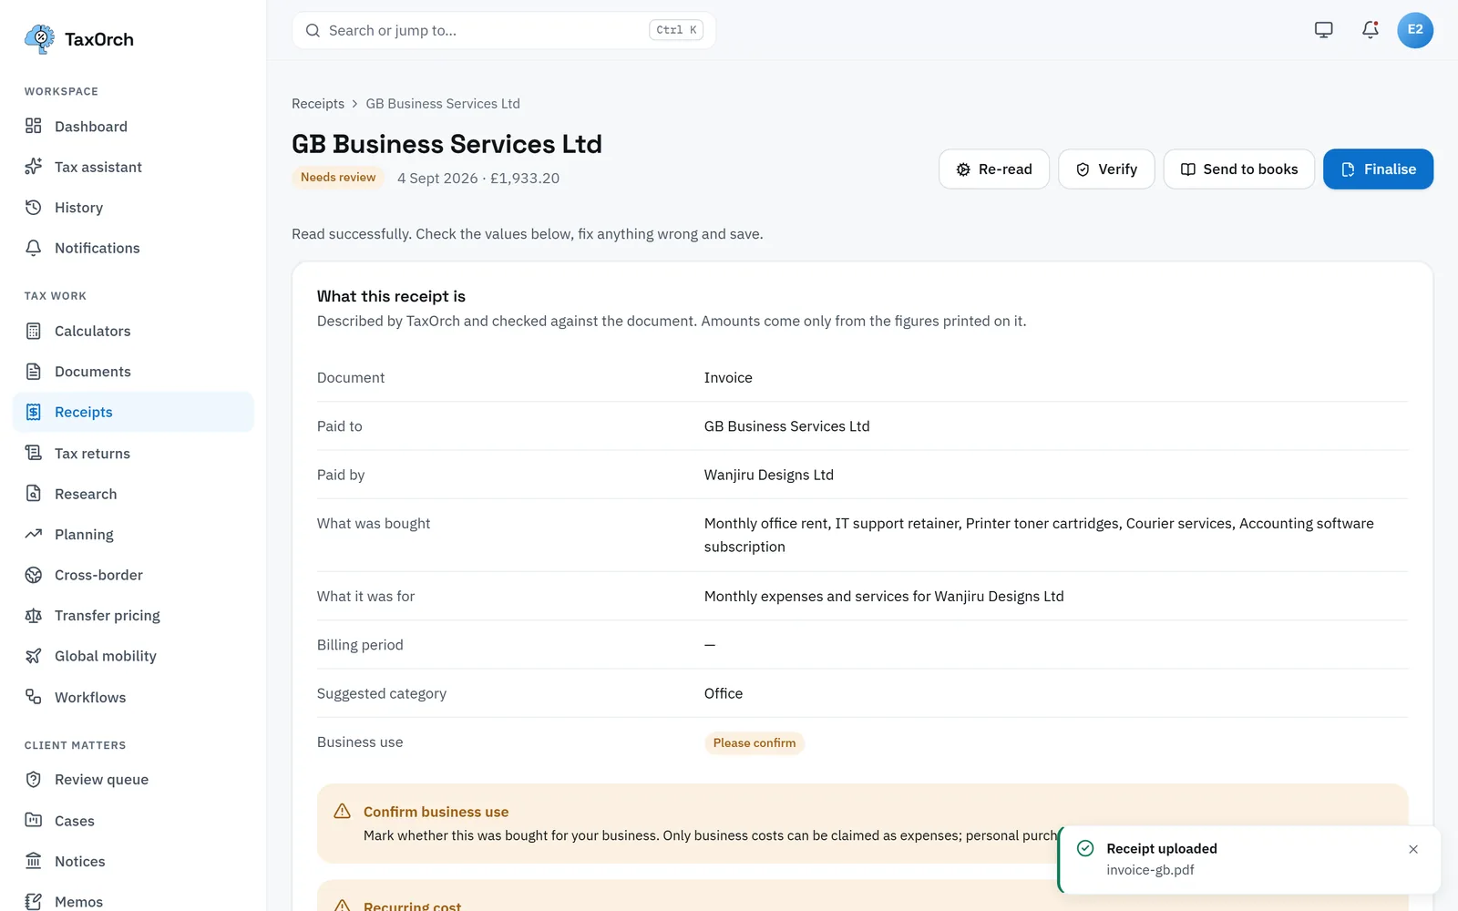Click the Calculators icon
The width and height of the screenshot is (1458, 911).
pyautogui.click(x=34, y=331)
